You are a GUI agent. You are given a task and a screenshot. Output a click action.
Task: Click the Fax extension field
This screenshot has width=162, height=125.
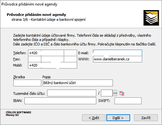(x=71, y=59)
